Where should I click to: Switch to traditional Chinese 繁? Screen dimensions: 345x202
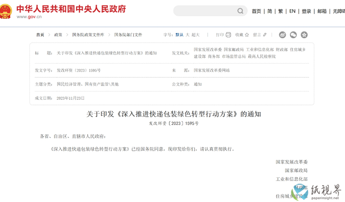tap(281, 11)
